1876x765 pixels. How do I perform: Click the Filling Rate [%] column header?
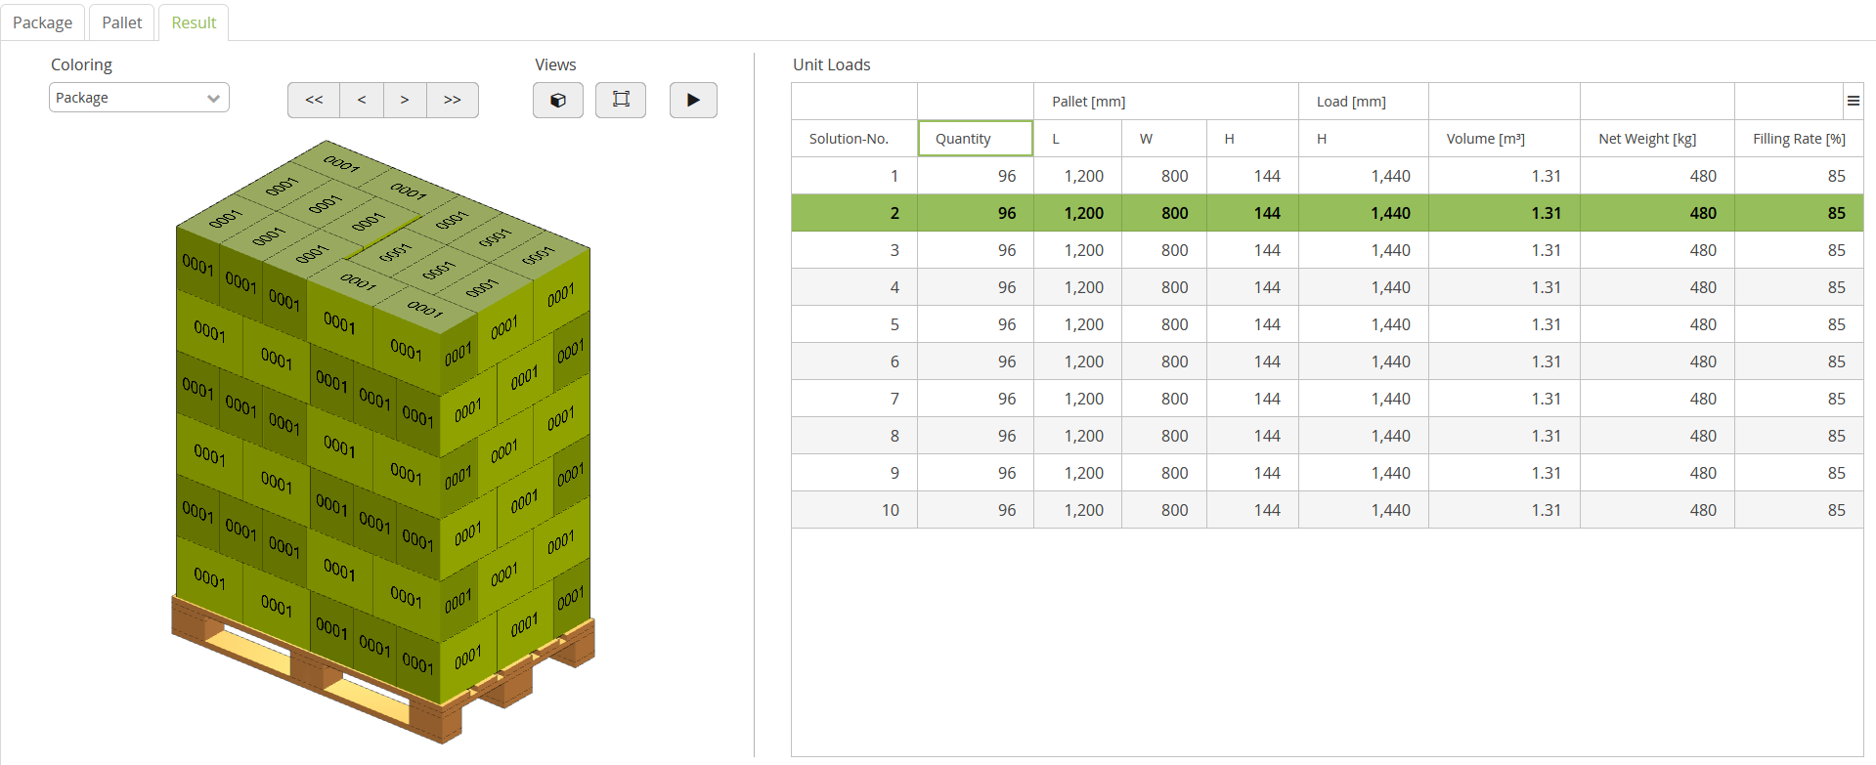click(x=1799, y=139)
